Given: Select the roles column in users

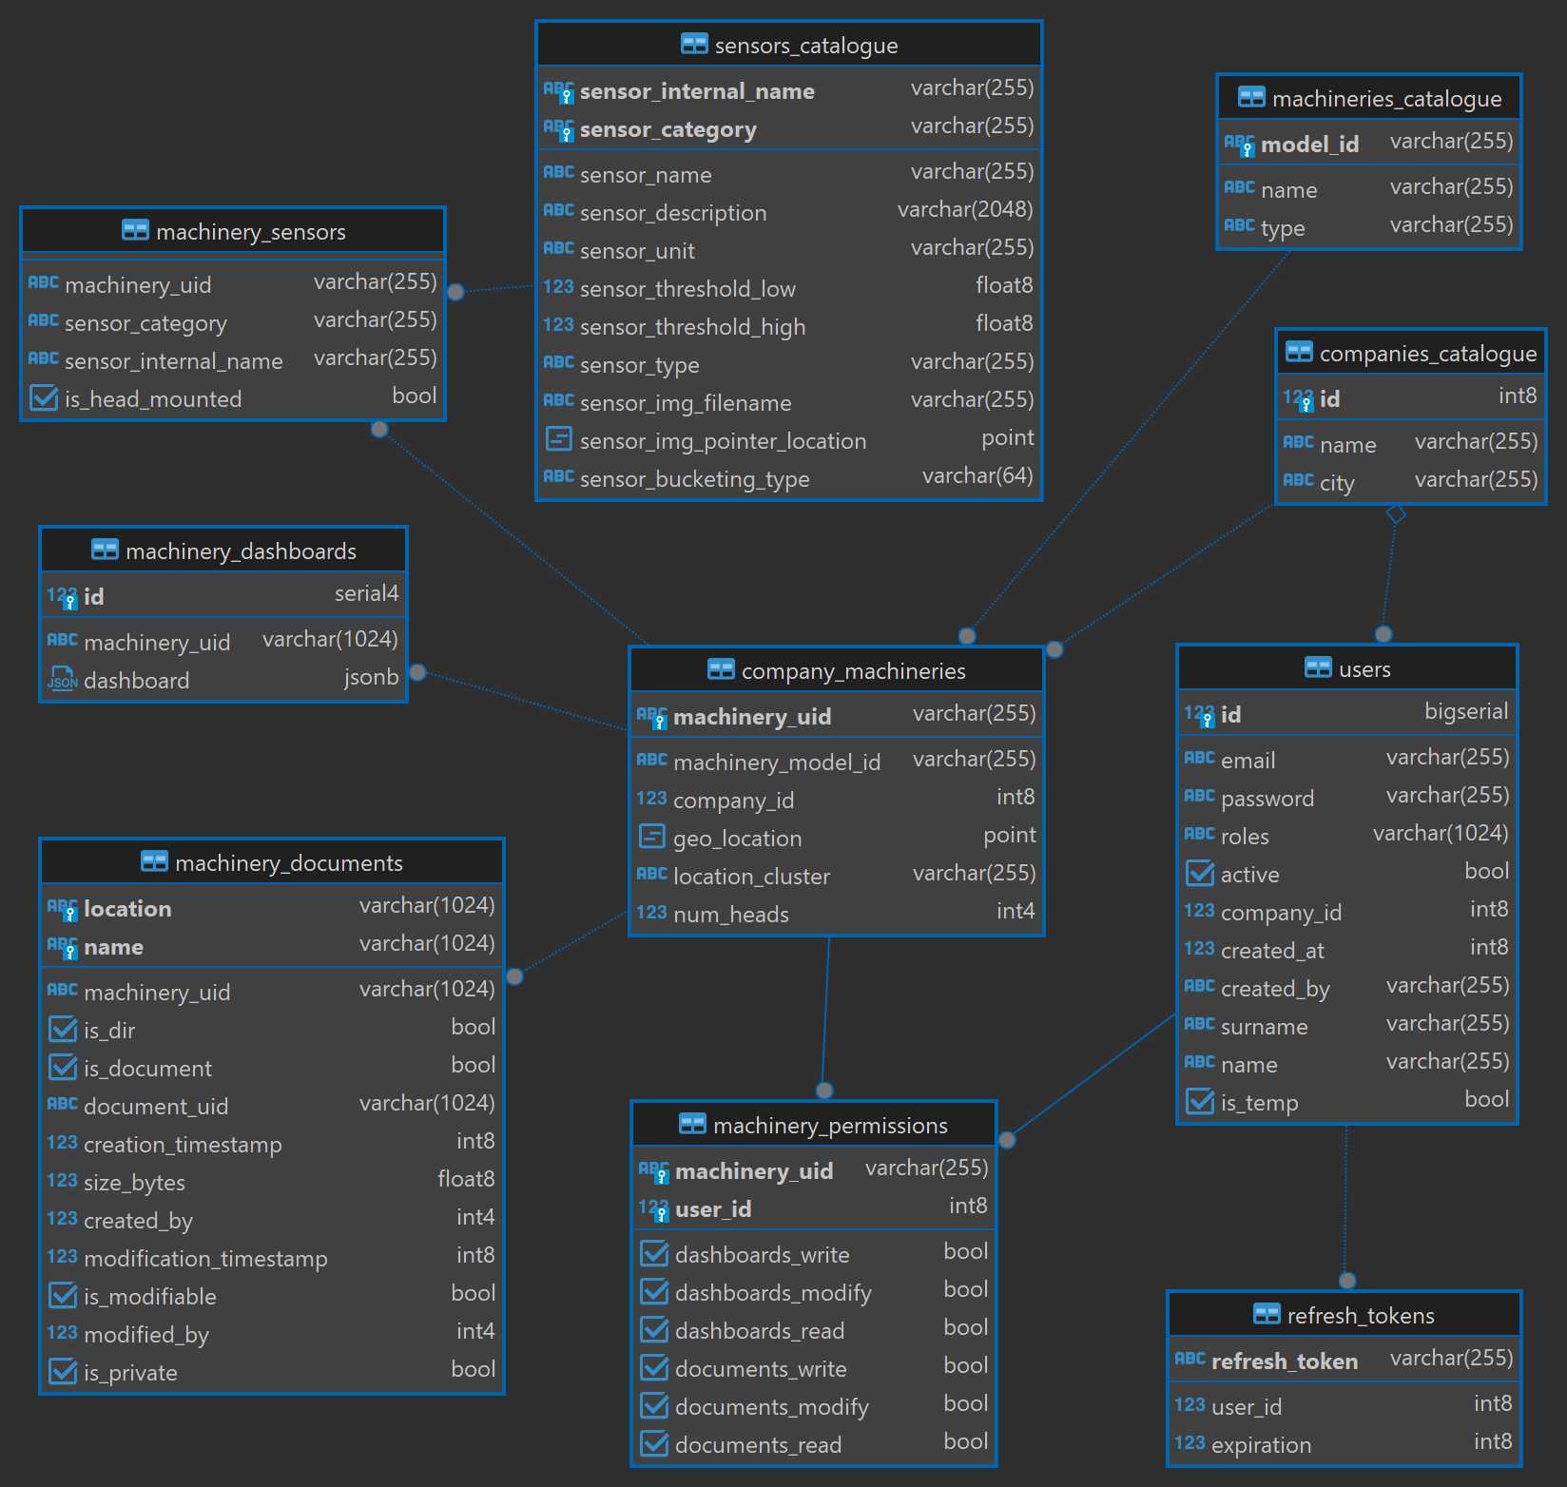Looking at the screenshot, I should coord(1346,835).
